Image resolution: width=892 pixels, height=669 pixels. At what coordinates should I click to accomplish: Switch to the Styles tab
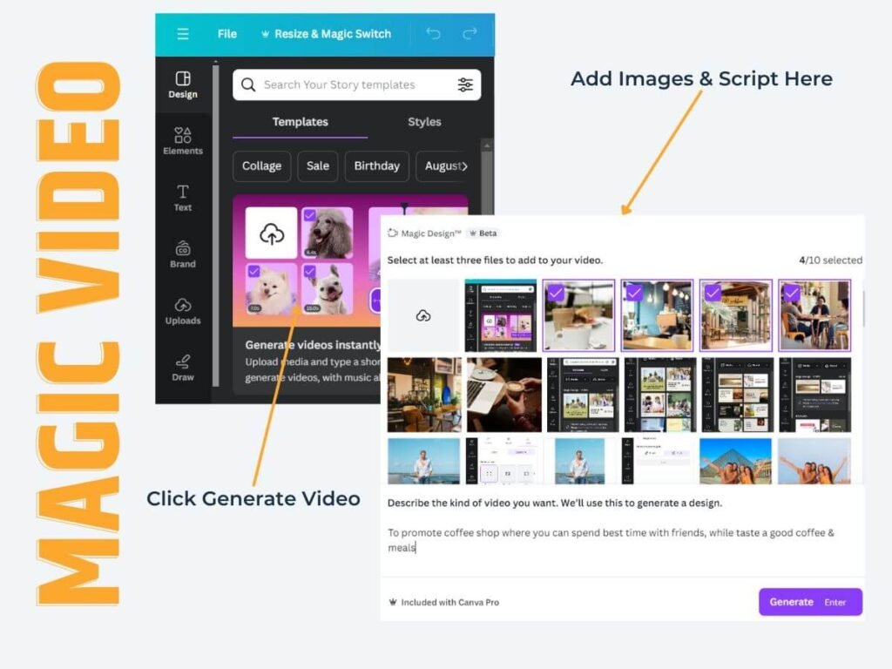pyautogui.click(x=424, y=122)
